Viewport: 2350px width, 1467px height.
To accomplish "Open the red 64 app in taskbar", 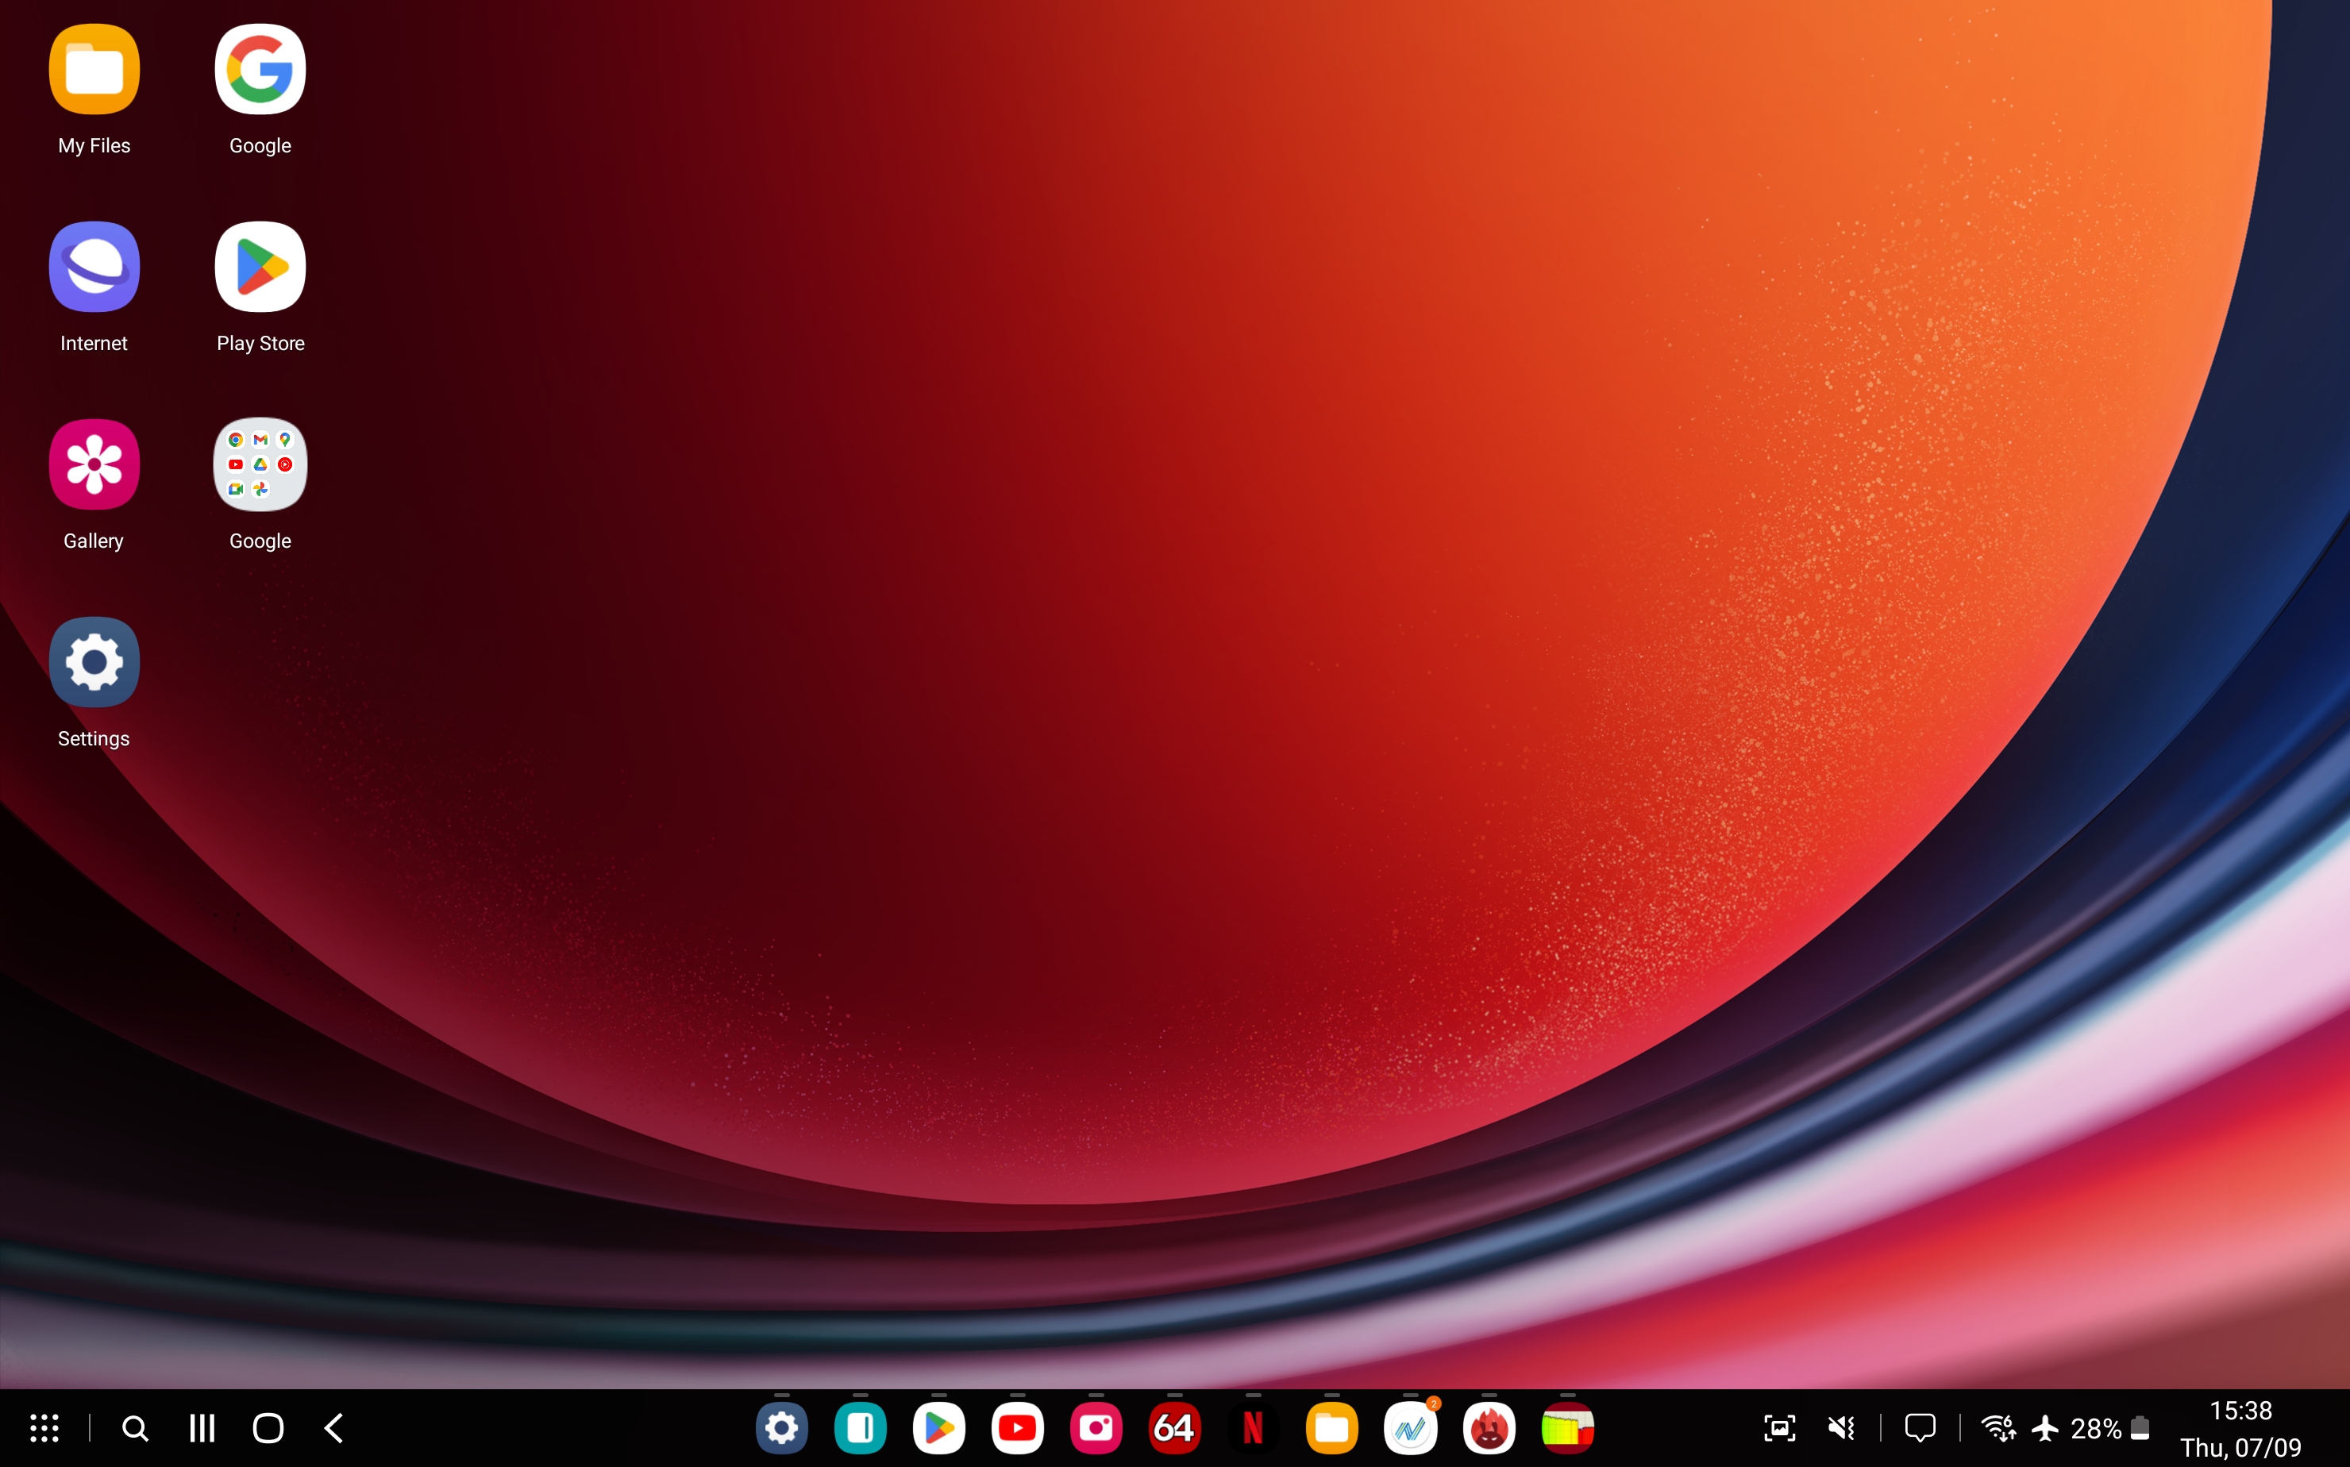I will tap(1175, 1428).
